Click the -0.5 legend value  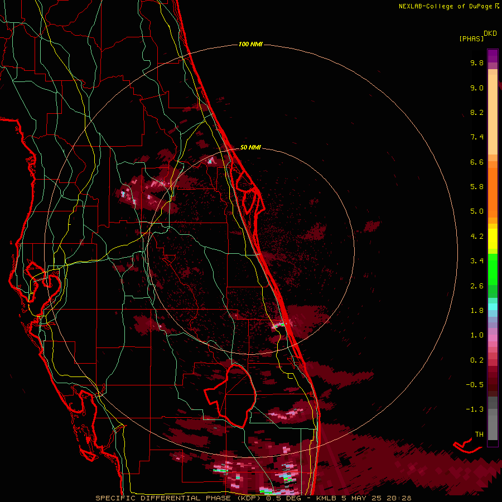click(475, 385)
